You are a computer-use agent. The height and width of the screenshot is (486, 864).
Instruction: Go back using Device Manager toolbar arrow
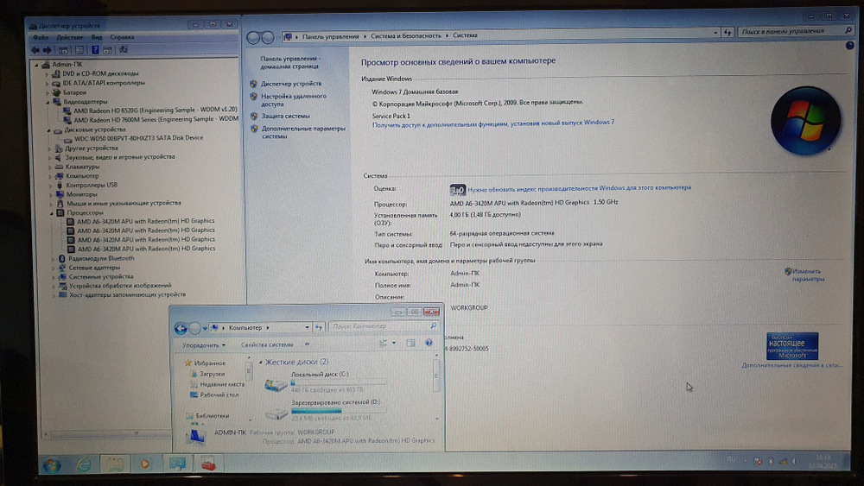pyautogui.click(x=35, y=50)
